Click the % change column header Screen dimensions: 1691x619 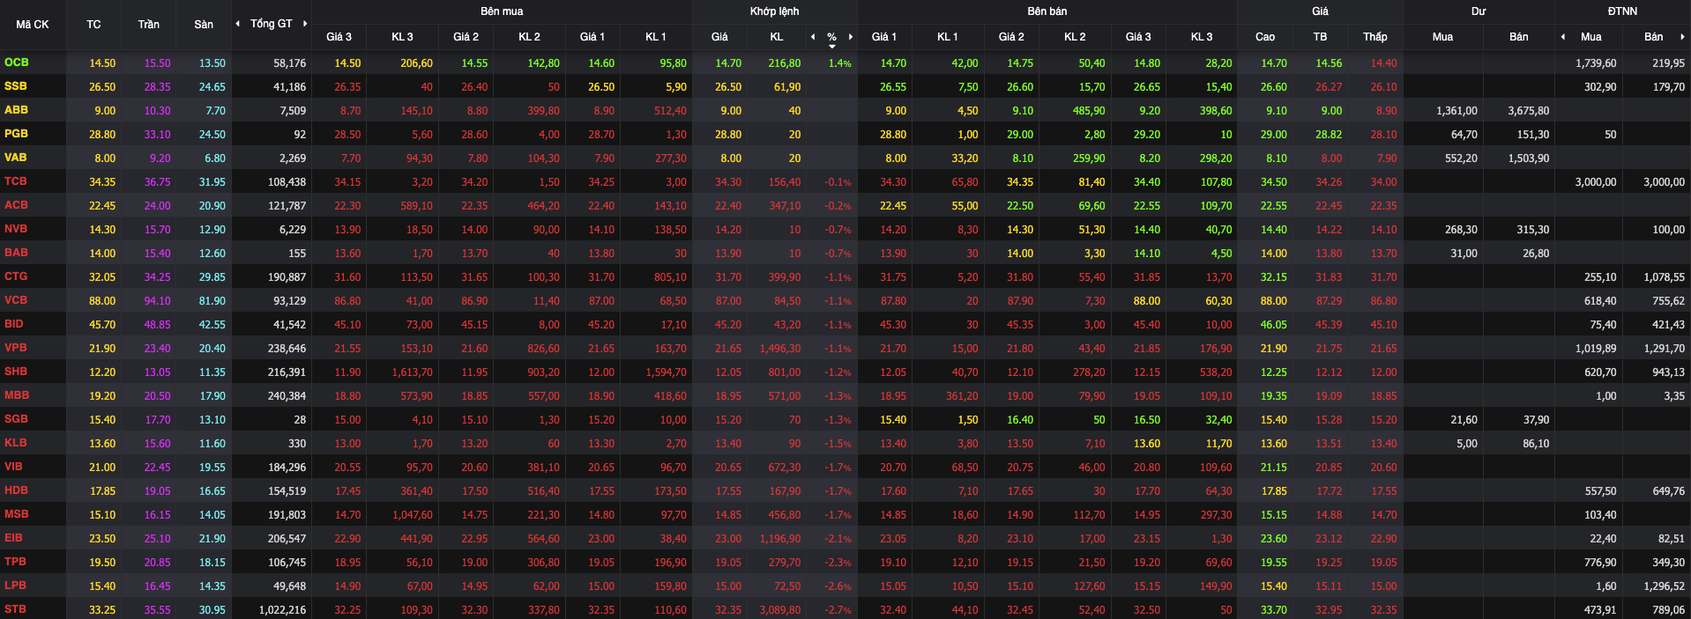click(x=831, y=37)
